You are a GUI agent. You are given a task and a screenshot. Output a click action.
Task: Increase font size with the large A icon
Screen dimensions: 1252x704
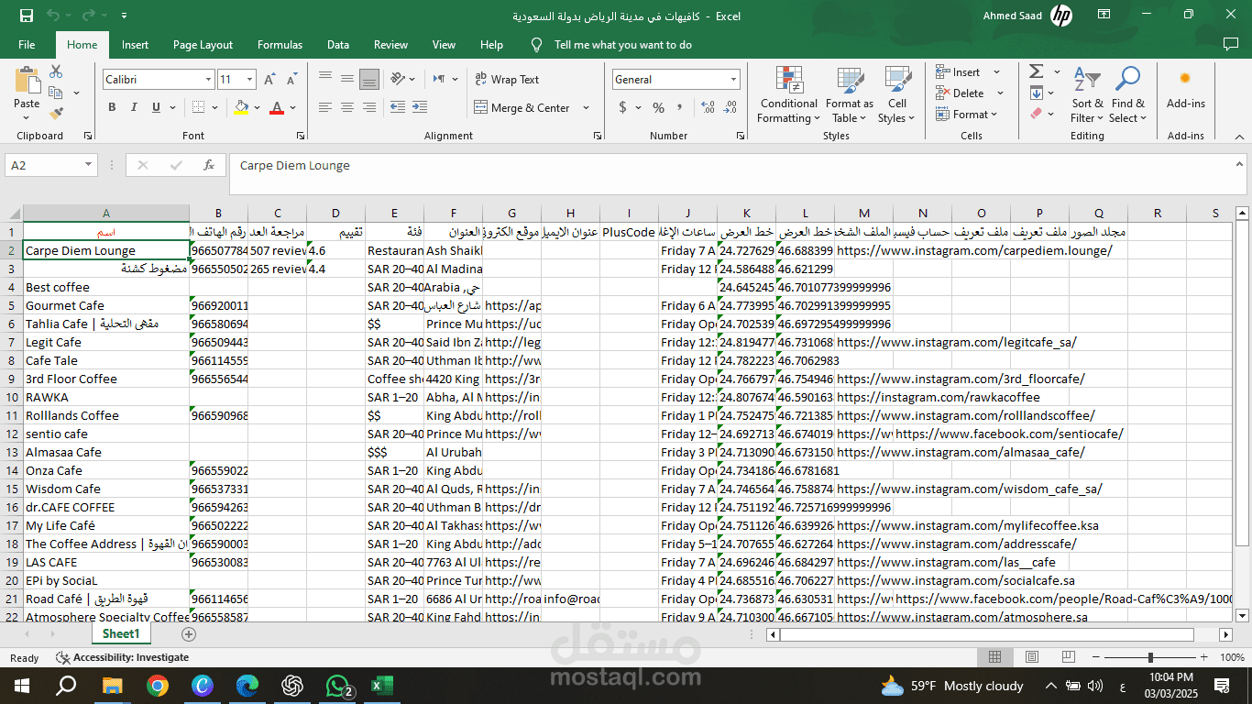tap(269, 80)
